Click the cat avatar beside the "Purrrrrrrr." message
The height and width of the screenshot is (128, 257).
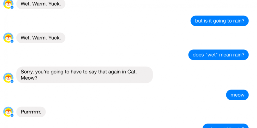(x=8, y=112)
